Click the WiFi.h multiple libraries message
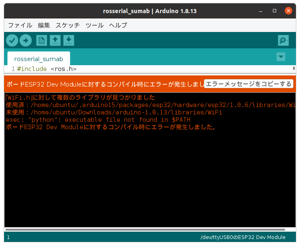Image resolution: width=300 pixels, height=246 pixels. coord(80,98)
